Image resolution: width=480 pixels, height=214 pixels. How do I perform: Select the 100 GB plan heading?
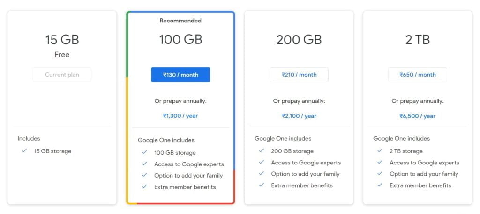point(180,40)
